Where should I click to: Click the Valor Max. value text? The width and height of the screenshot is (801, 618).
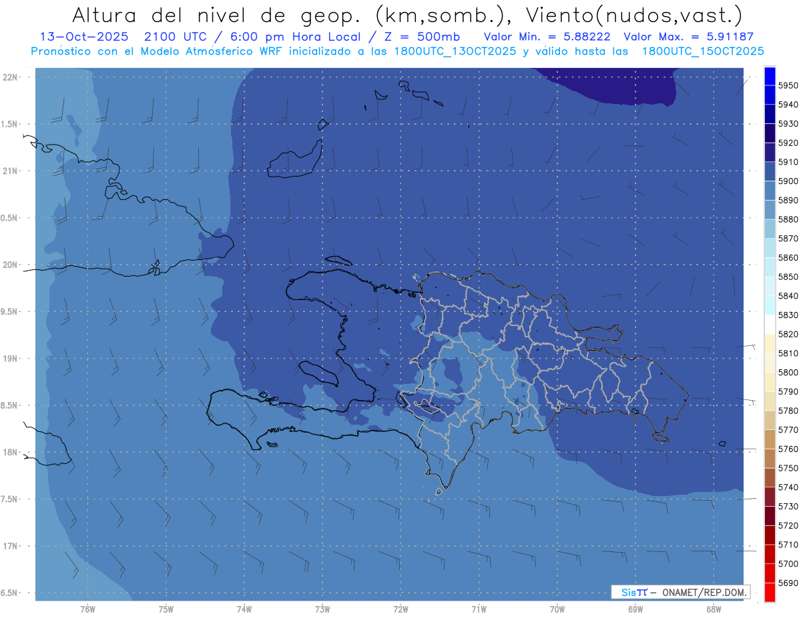[x=688, y=37]
